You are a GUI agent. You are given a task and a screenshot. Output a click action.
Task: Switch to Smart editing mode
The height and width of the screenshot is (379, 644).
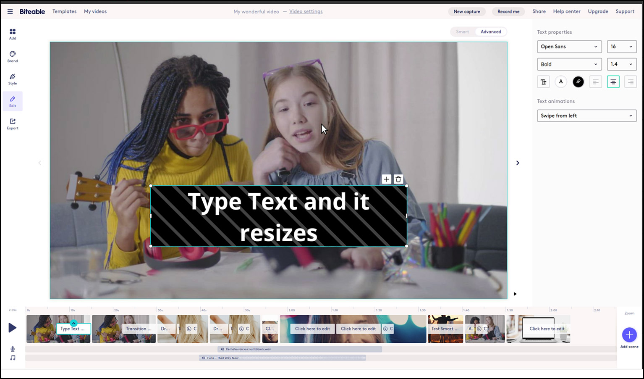pos(462,32)
